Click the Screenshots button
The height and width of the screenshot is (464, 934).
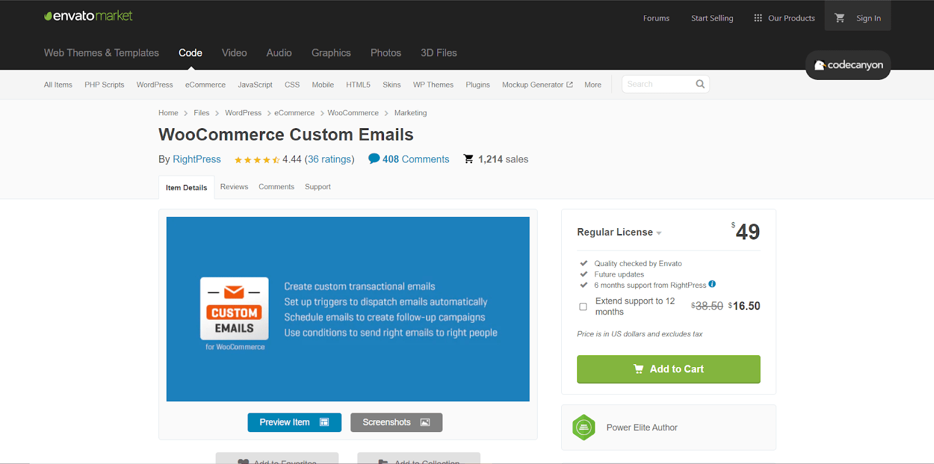point(396,422)
